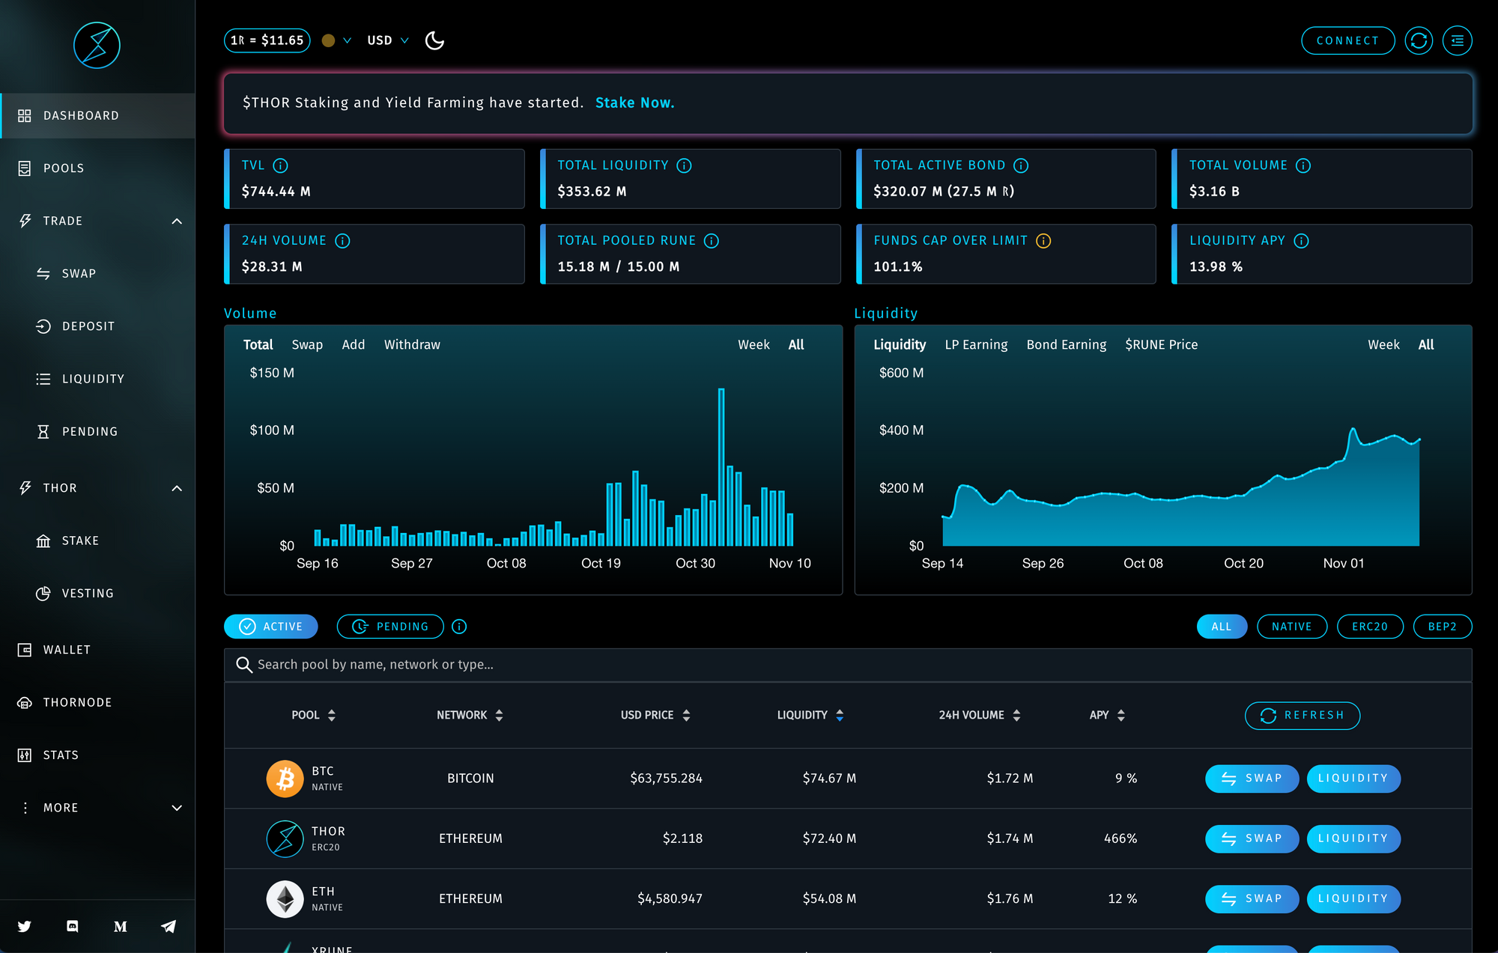Expand the More sidebar section

click(177, 808)
